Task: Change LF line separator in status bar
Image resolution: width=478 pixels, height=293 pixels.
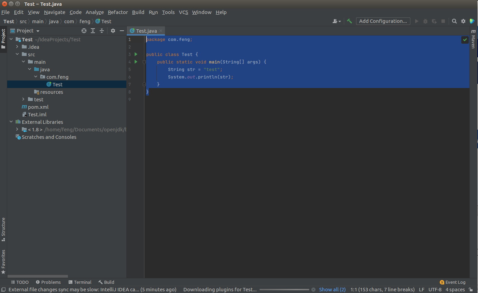Action: pos(422,290)
